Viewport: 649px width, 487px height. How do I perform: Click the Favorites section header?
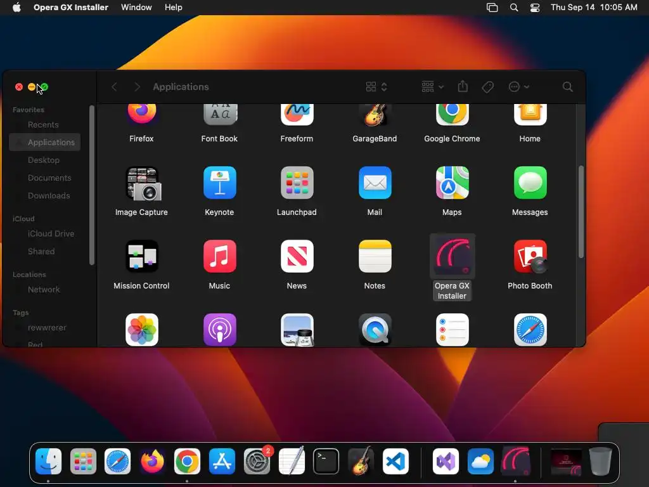[28, 110]
